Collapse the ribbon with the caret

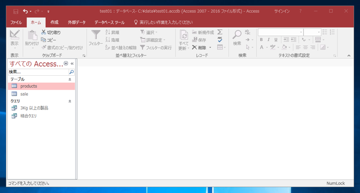click(349, 55)
